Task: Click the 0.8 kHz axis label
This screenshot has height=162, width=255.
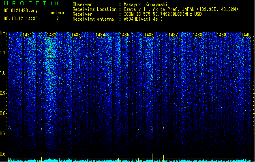Action: pyautogui.click(x=4, y=113)
